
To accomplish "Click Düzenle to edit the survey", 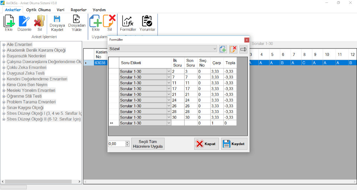I will tap(25, 24).
